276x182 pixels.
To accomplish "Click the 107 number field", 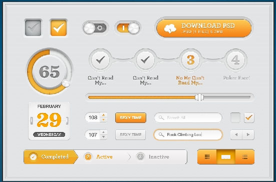I will coord(93,134).
